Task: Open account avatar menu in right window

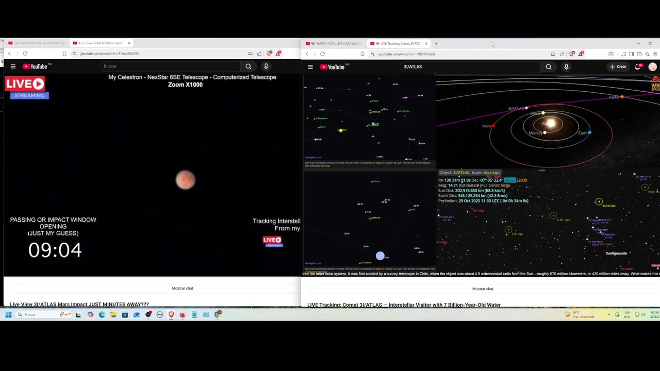Action: click(x=653, y=66)
